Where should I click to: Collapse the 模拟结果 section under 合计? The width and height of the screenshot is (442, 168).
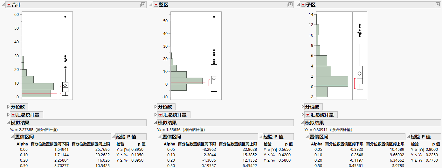click(x=8, y=123)
